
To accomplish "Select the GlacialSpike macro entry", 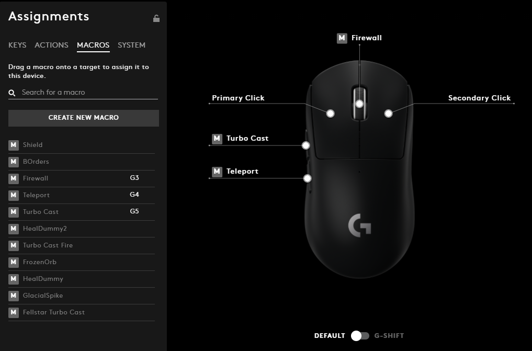I will 82,296.
